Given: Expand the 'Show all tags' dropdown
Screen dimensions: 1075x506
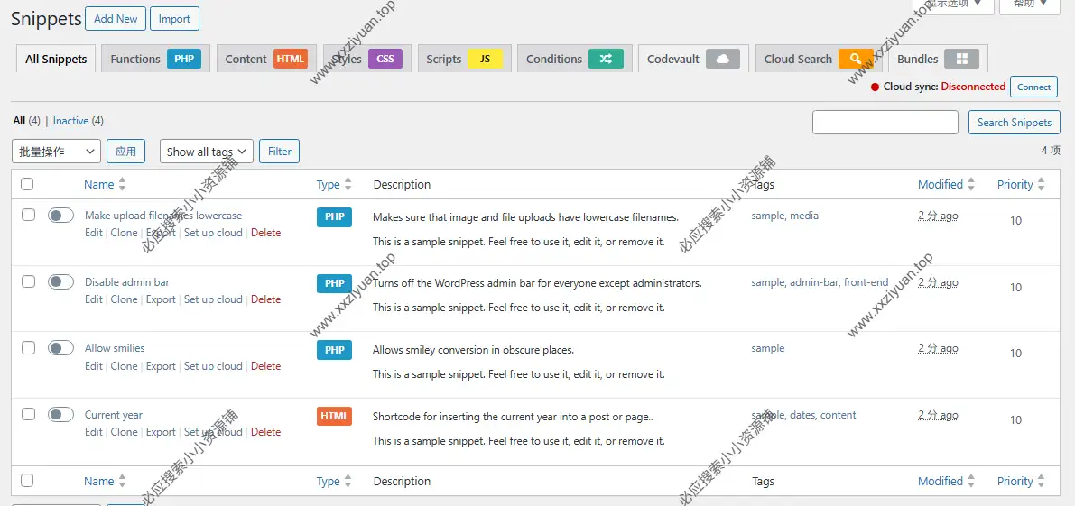Looking at the screenshot, I should tap(206, 152).
